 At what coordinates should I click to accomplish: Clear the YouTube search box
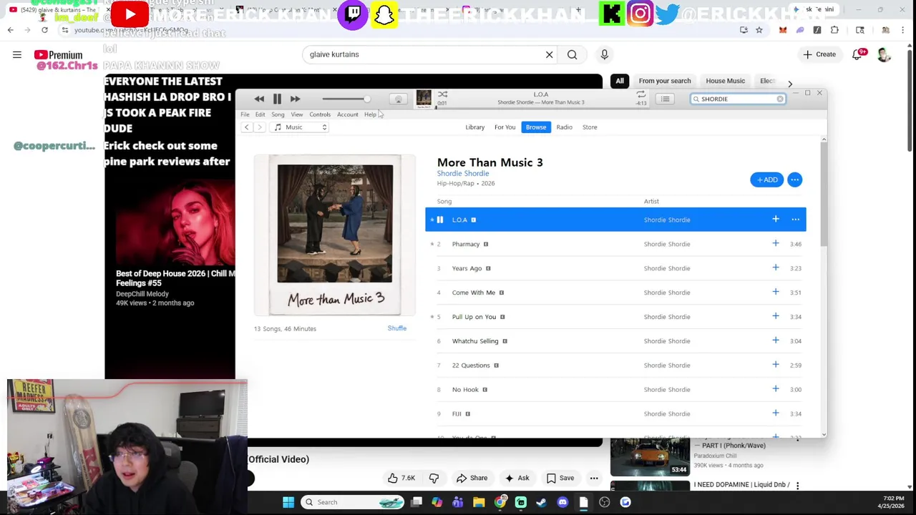[x=550, y=54]
